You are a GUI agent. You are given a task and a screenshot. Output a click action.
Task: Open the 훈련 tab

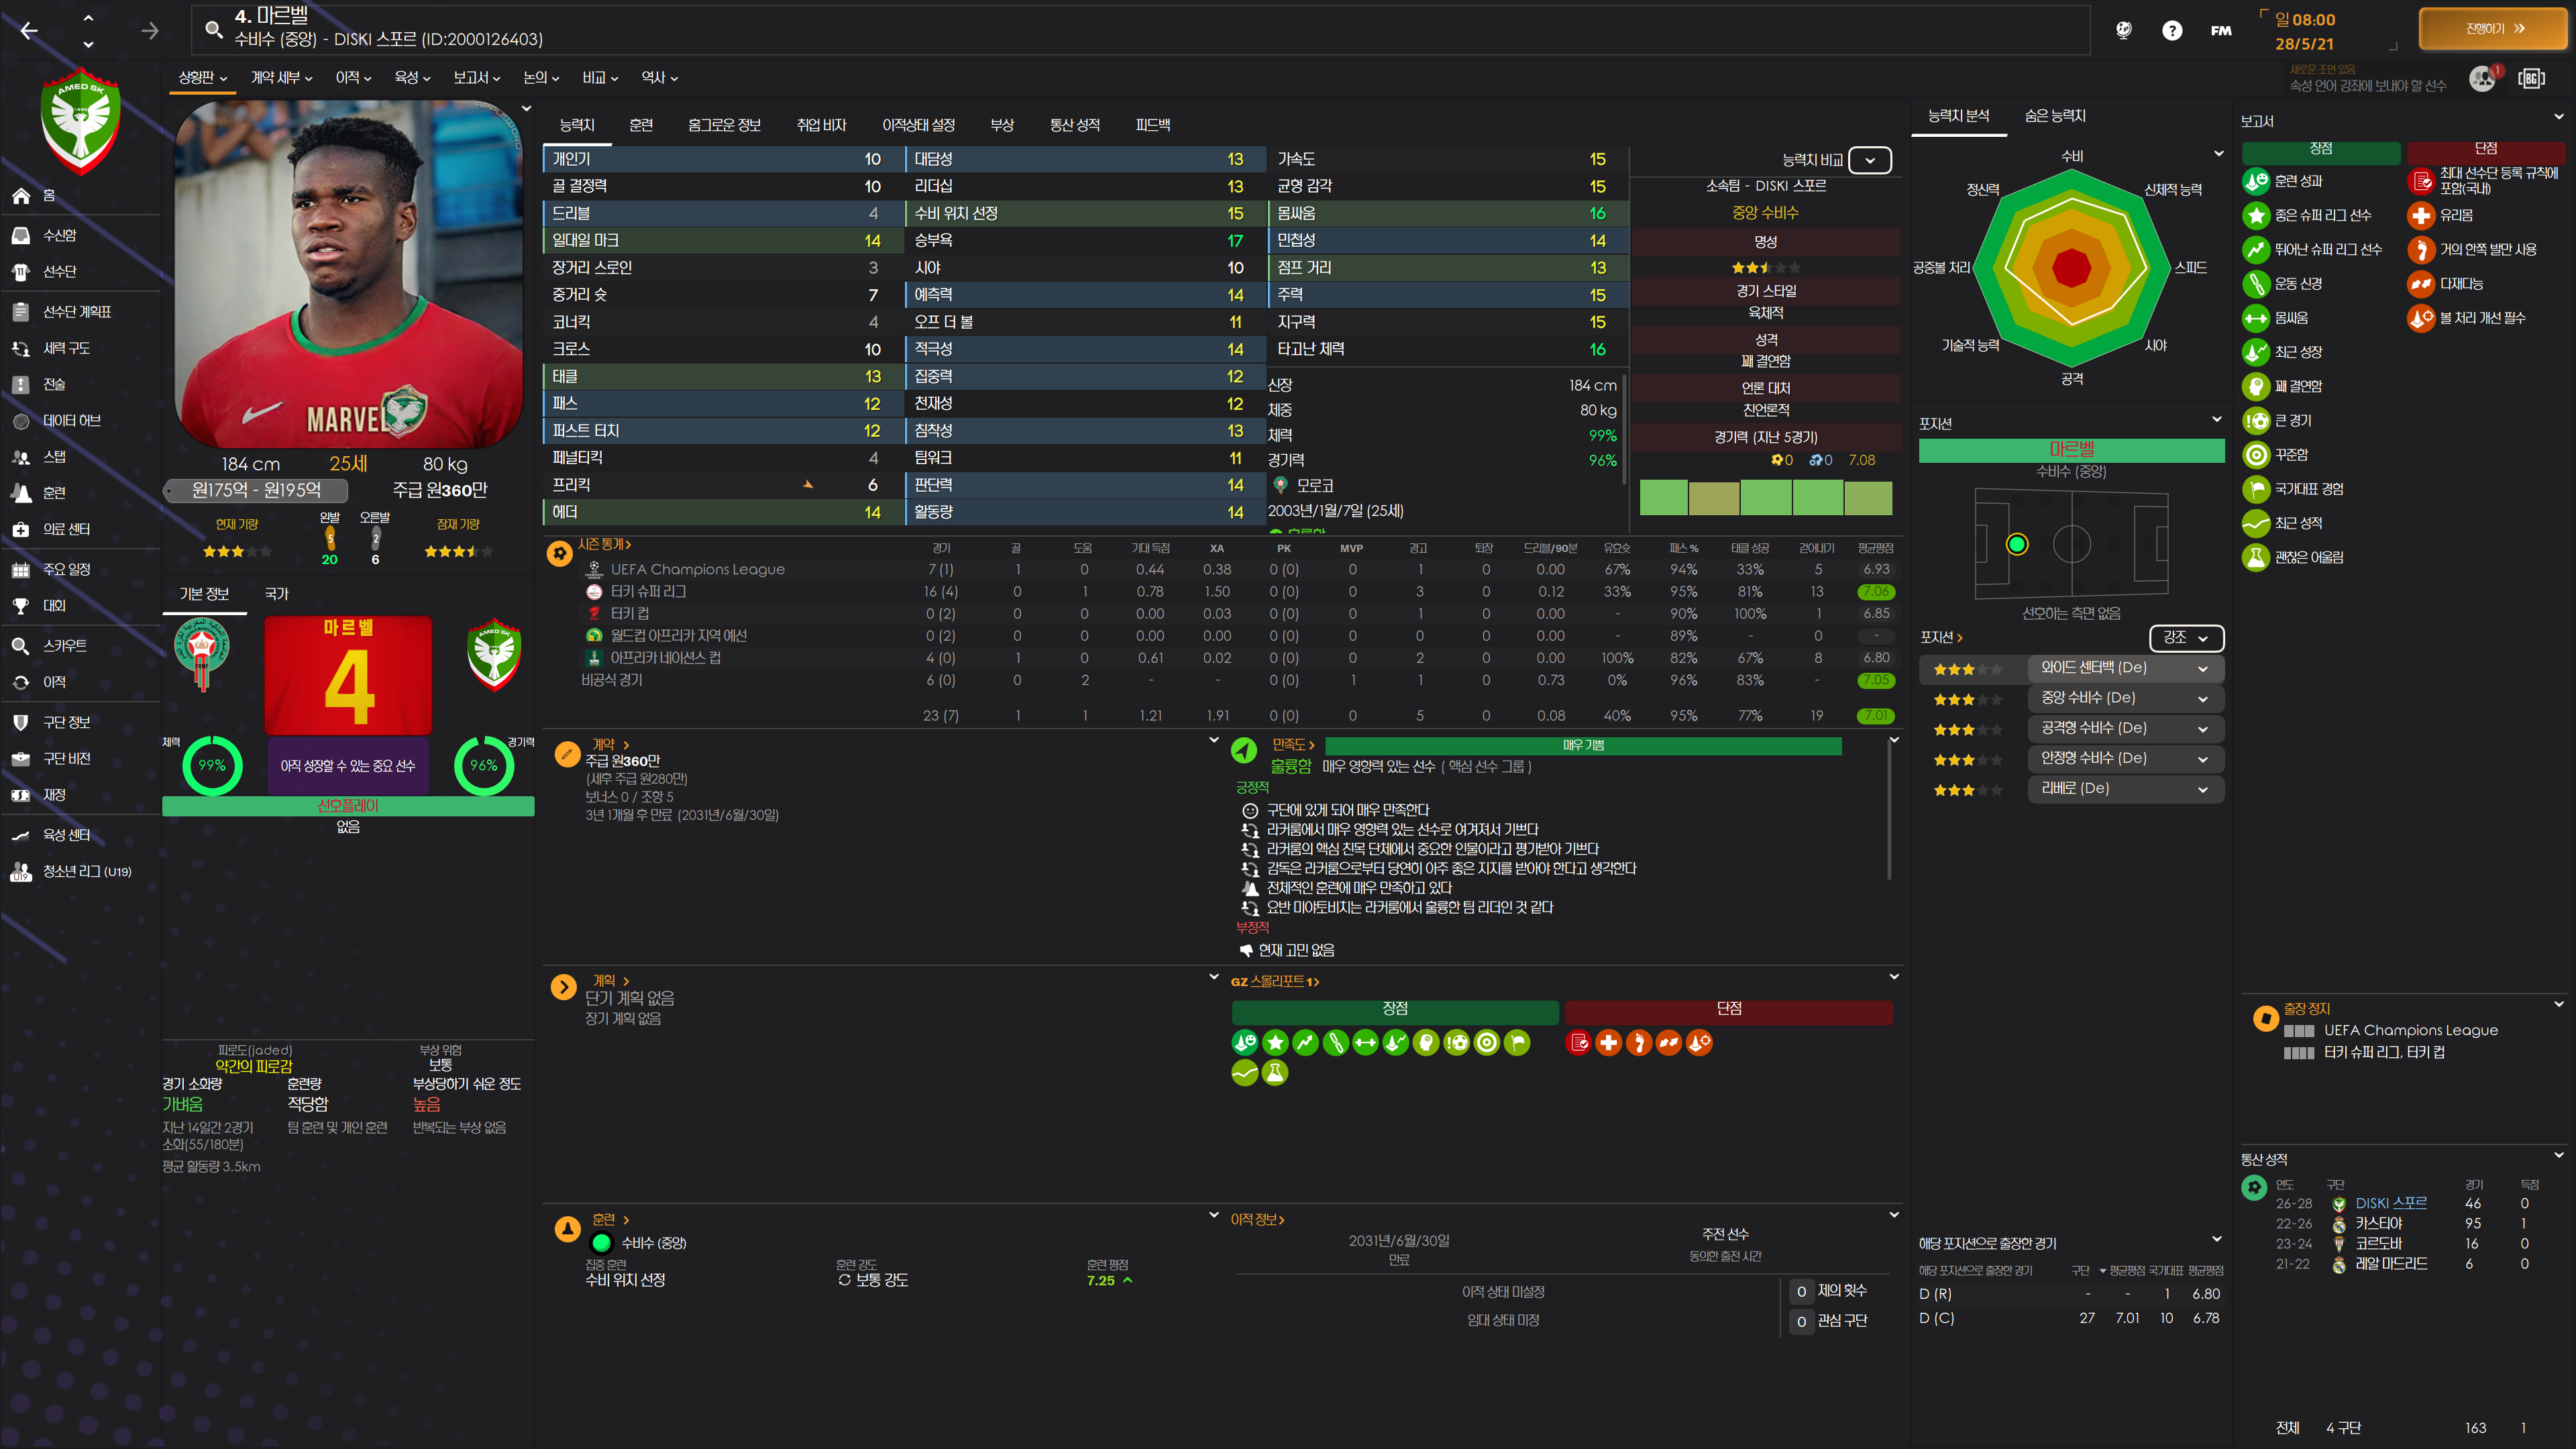(x=640, y=125)
